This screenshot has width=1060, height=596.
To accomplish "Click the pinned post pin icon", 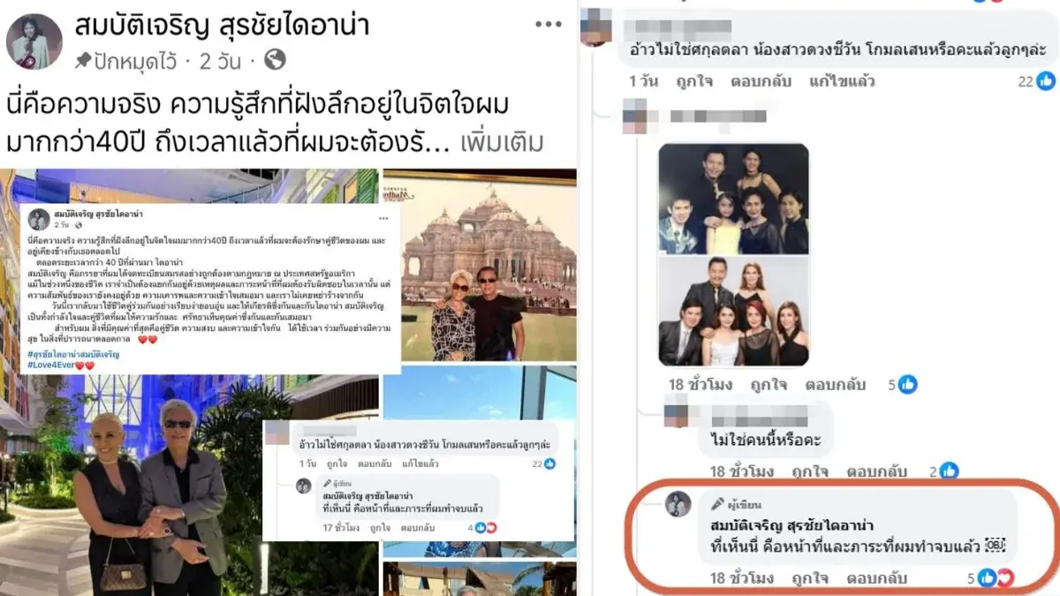I will coord(84,61).
